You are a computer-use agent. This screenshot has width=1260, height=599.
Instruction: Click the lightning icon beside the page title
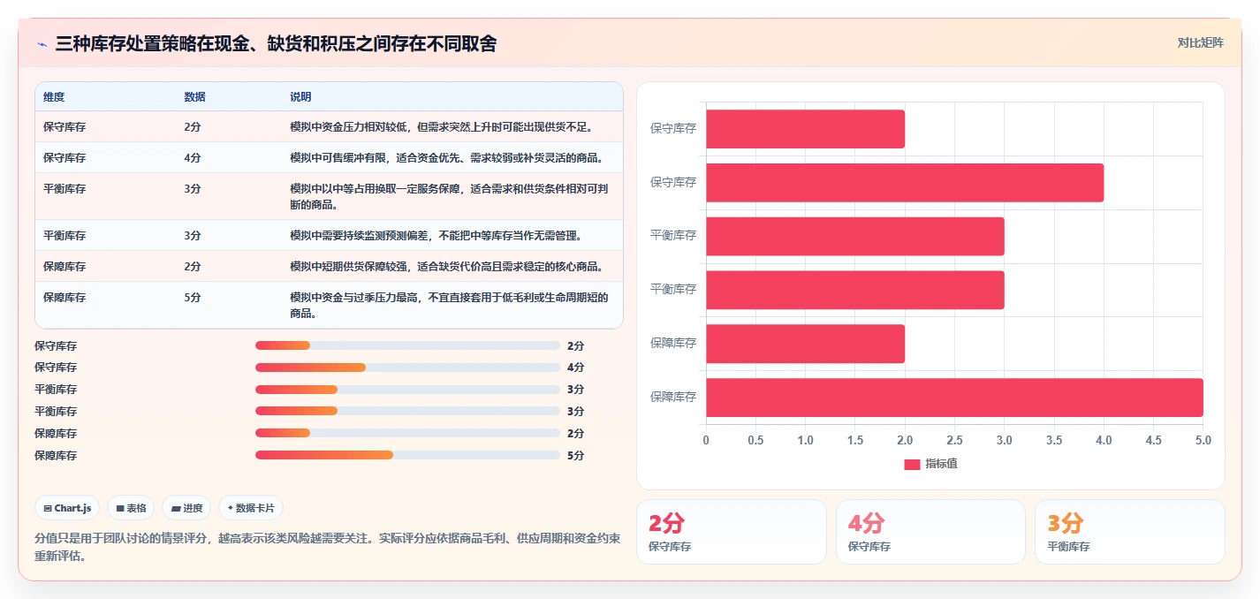coord(42,44)
